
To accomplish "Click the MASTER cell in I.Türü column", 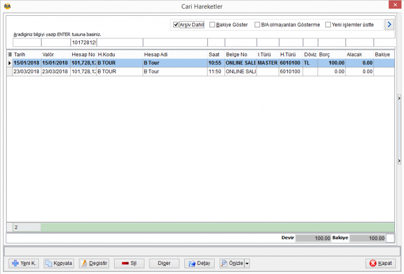I will pos(268,63).
